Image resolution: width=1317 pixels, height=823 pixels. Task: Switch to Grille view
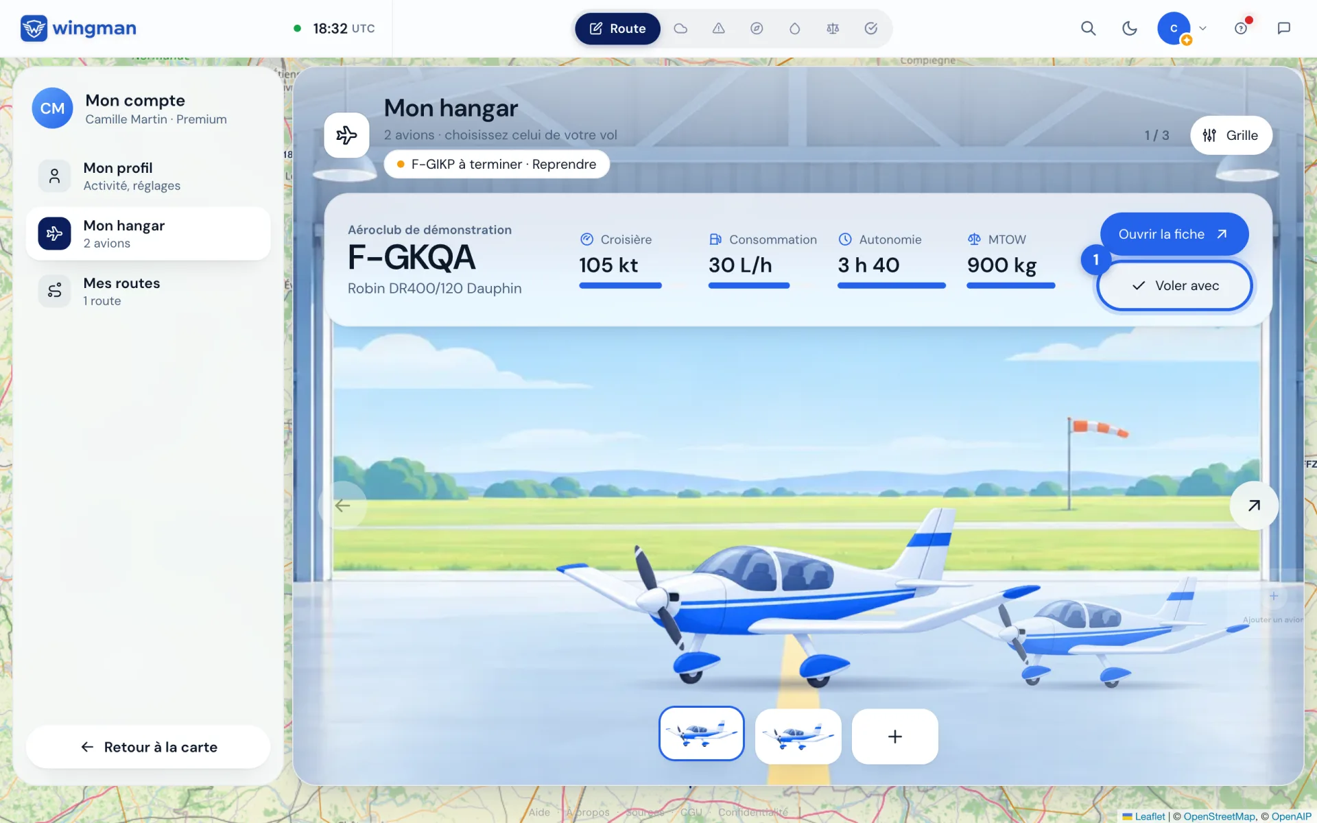point(1231,135)
